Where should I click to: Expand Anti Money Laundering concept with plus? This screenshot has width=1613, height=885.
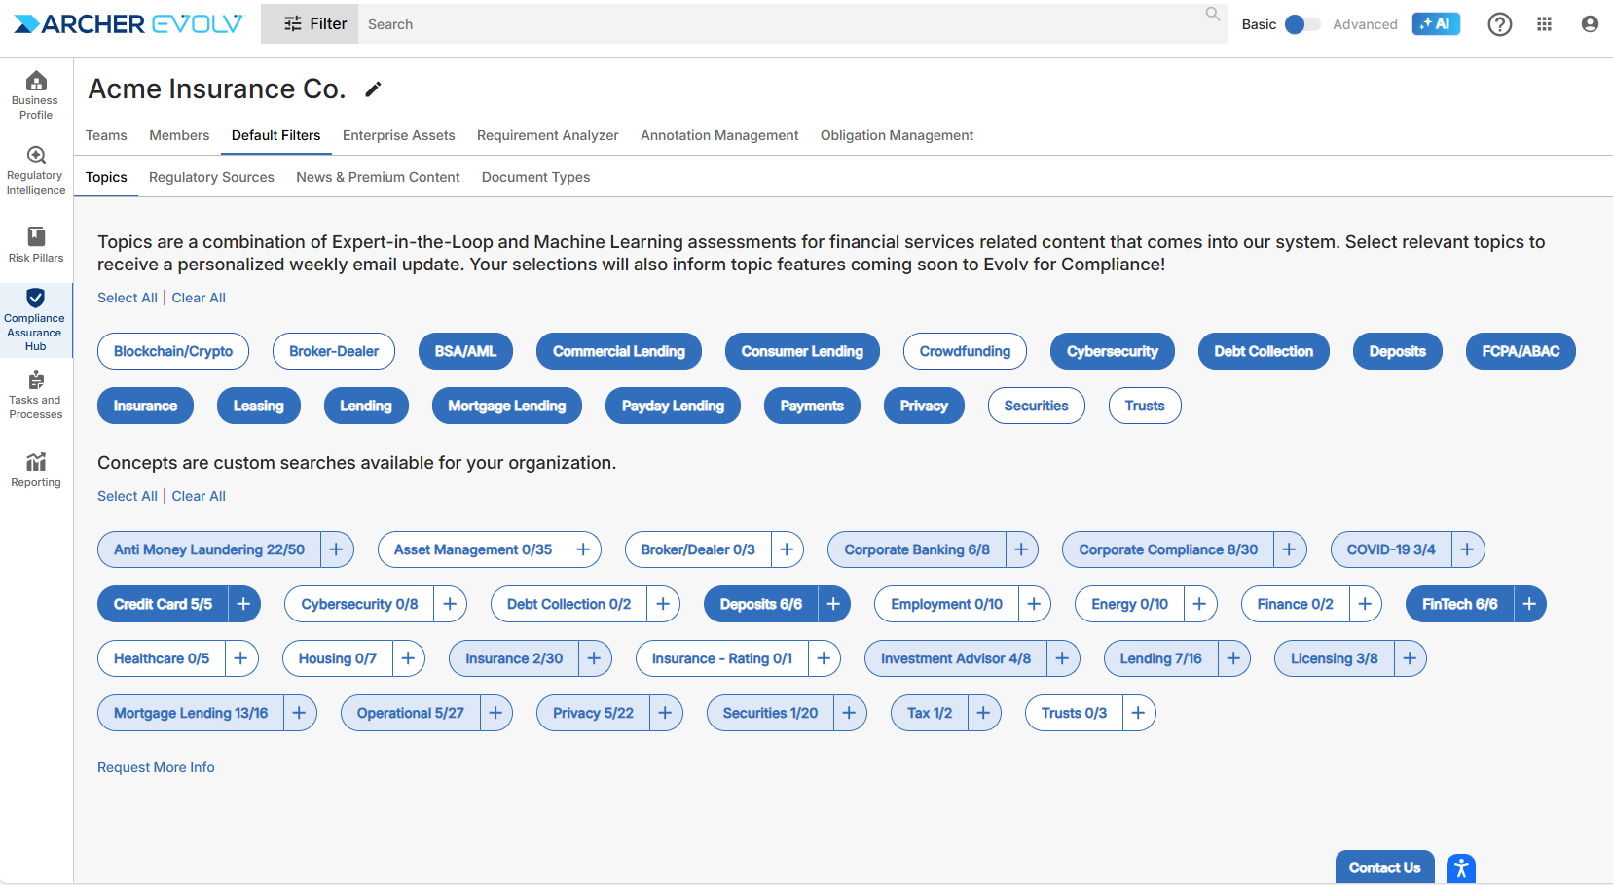[336, 549]
